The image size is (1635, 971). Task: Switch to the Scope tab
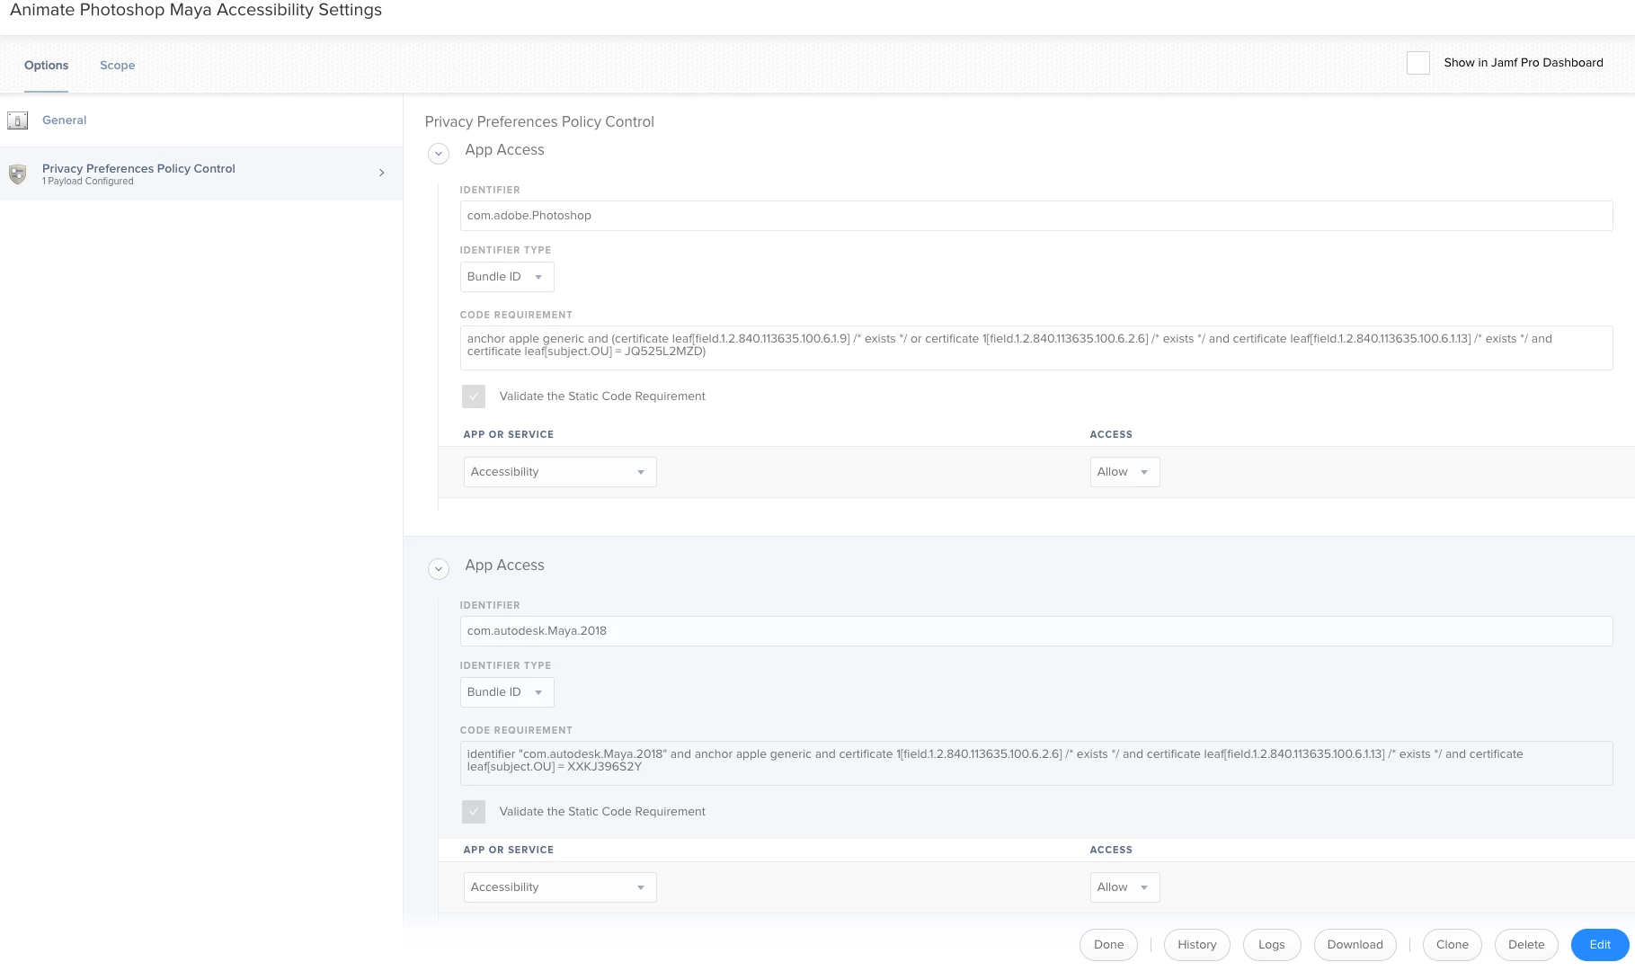(x=118, y=66)
